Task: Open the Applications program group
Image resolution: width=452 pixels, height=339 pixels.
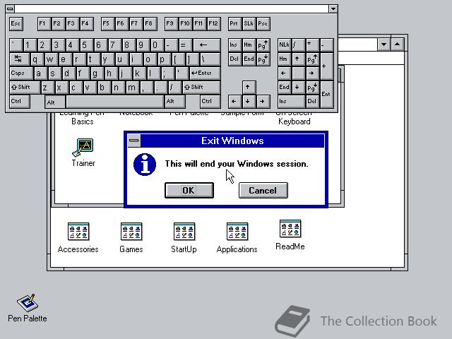Action: point(237,237)
